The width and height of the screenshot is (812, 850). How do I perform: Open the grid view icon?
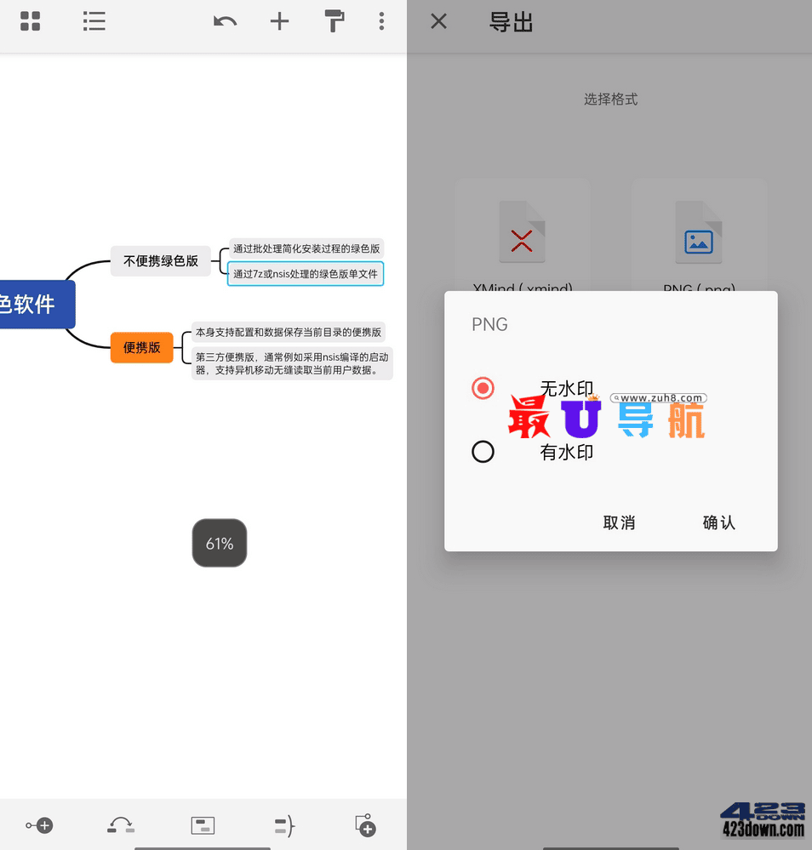point(31,22)
